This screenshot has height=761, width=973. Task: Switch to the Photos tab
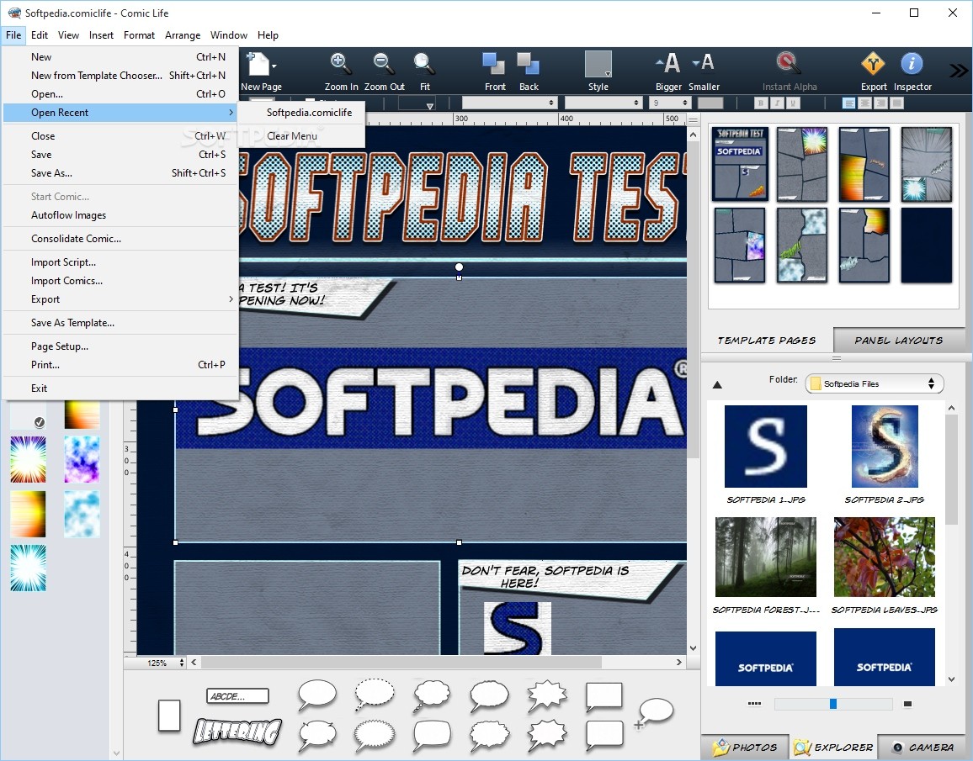click(x=745, y=748)
